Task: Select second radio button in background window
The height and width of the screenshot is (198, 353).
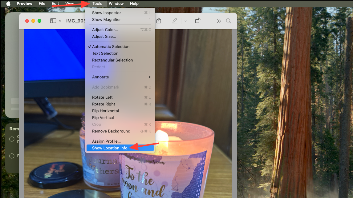Action: pyautogui.click(x=12, y=156)
